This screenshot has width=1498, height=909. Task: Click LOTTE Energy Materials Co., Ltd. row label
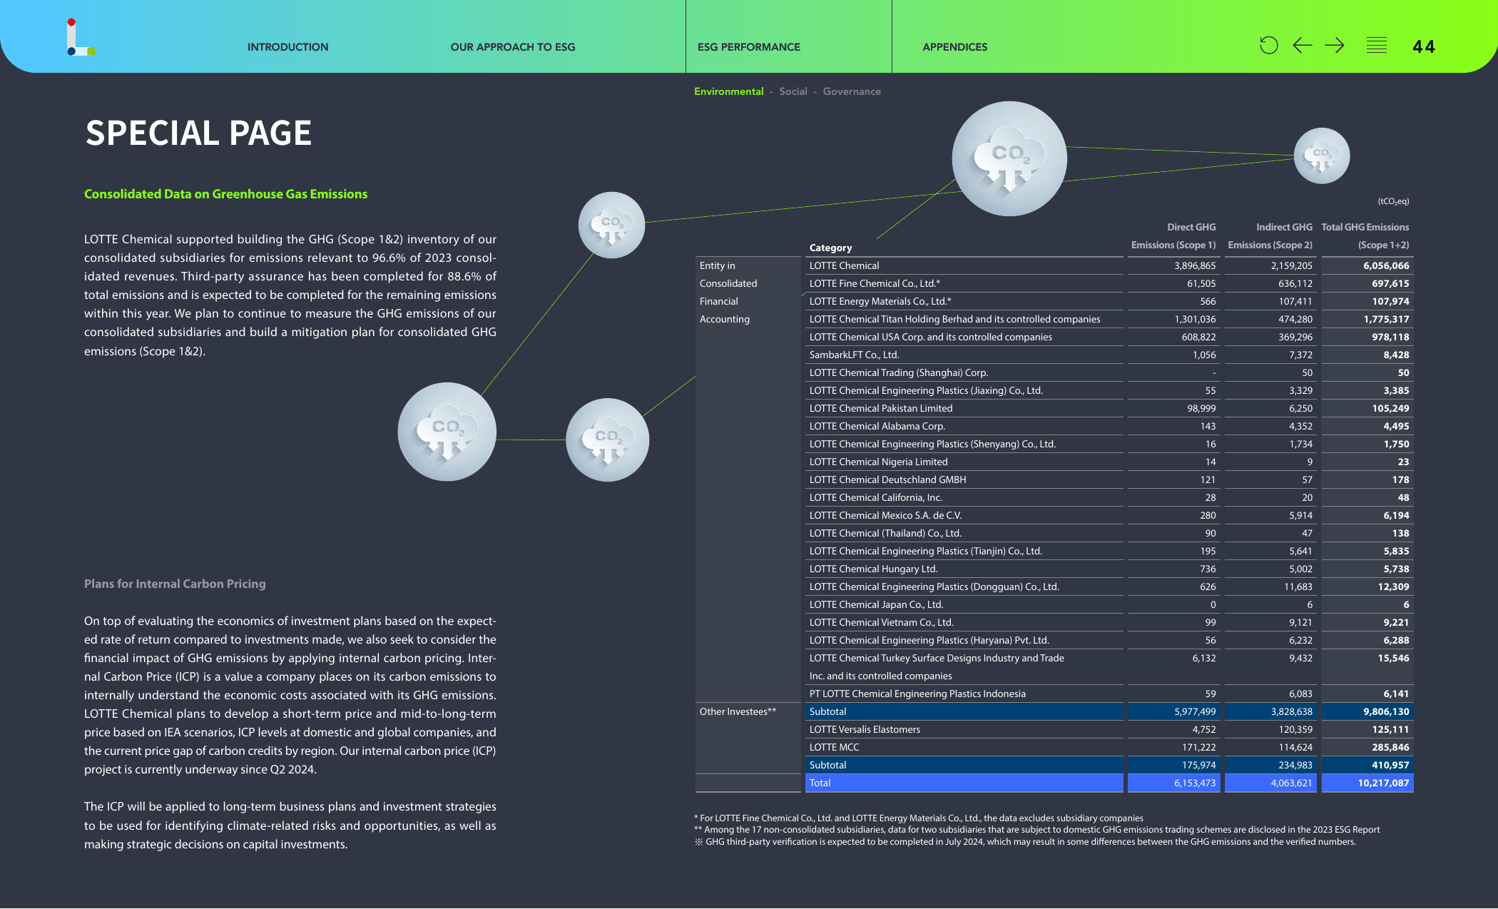(x=880, y=301)
